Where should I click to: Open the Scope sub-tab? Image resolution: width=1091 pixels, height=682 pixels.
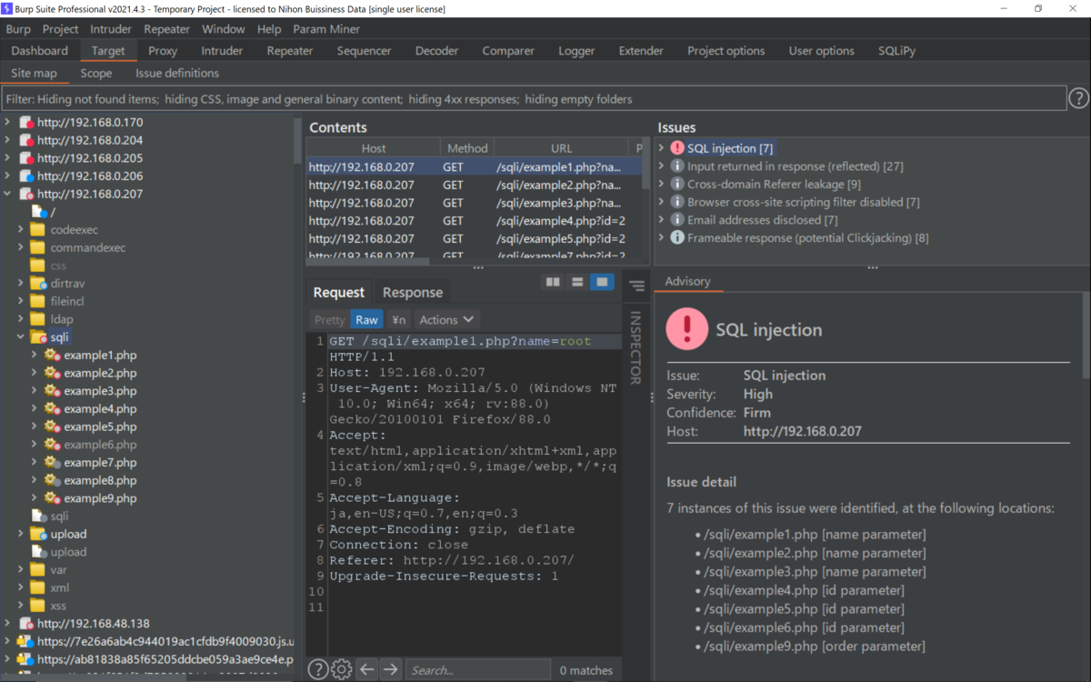click(96, 74)
